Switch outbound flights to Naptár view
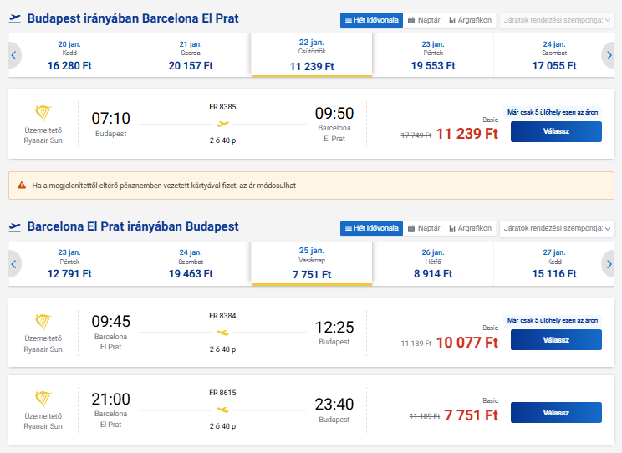Viewport: 622px width, 453px height. 424,19
